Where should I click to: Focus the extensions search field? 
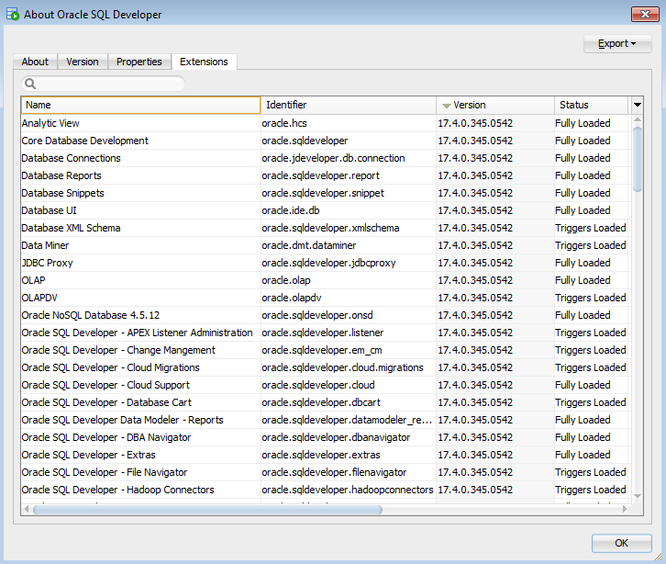coord(104,84)
